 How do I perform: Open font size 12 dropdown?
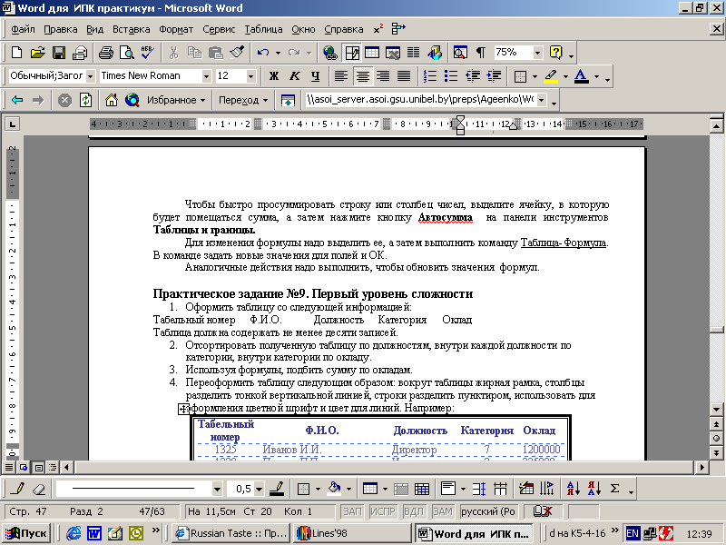(250, 76)
